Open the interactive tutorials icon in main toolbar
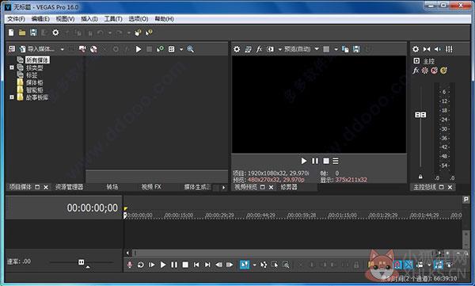 [138, 32]
